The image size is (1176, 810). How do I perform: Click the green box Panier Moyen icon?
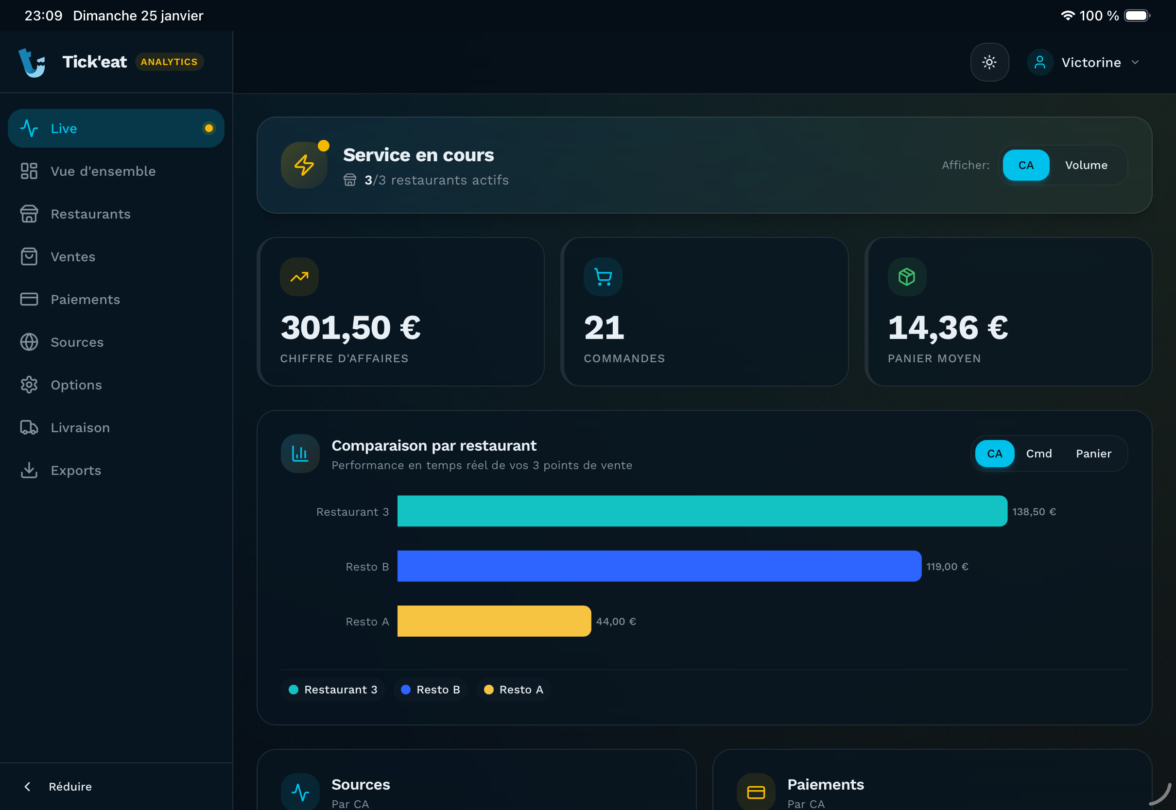coord(906,277)
